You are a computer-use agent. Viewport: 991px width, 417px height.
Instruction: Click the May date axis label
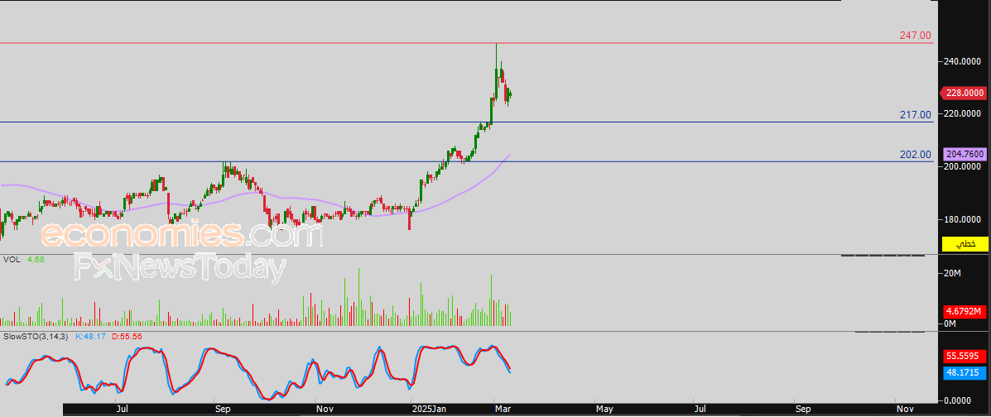tap(604, 410)
